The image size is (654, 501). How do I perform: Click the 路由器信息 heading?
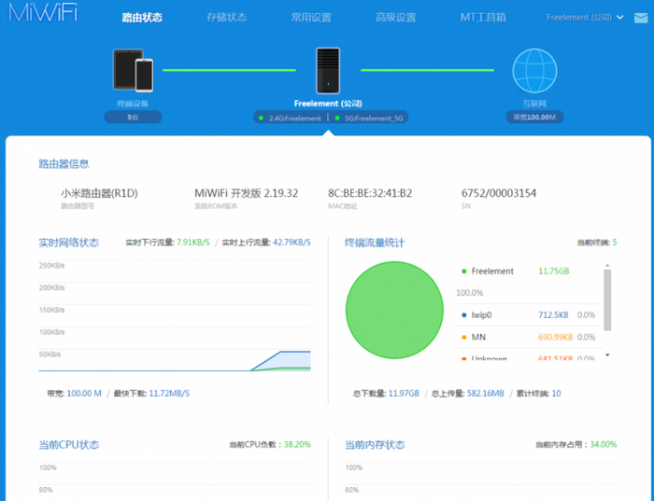click(x=64, y=163)
